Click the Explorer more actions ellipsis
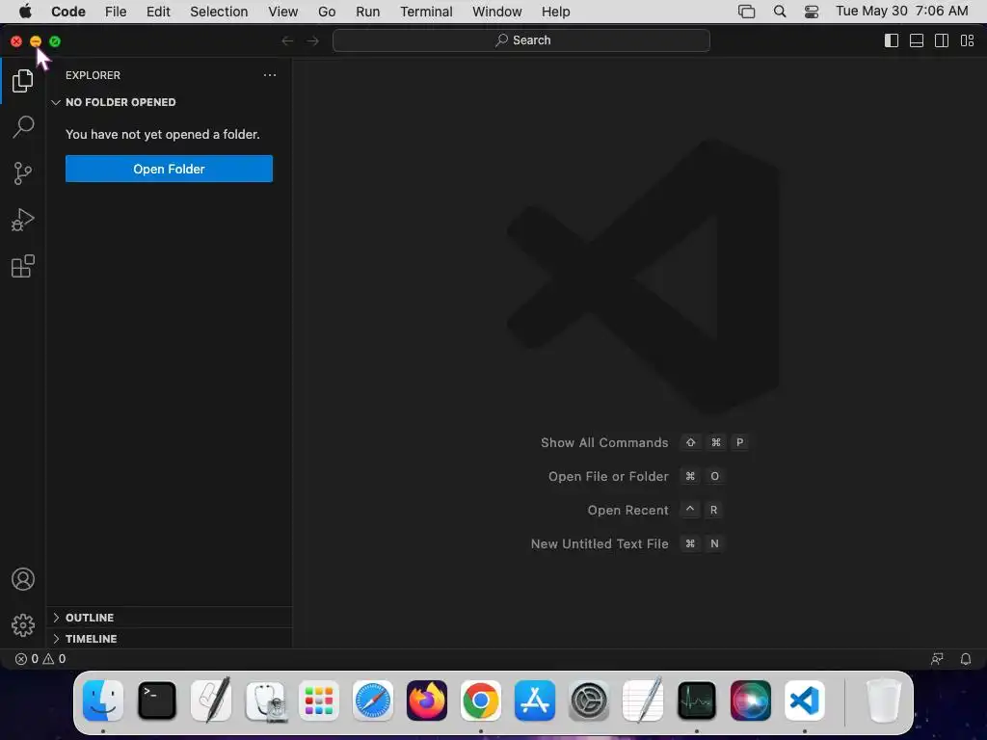This screenshot has width=987, height=740. pos(270,75)
